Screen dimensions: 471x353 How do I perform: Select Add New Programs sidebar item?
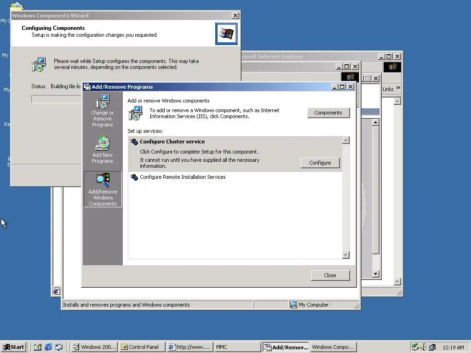tap(103, 150)
